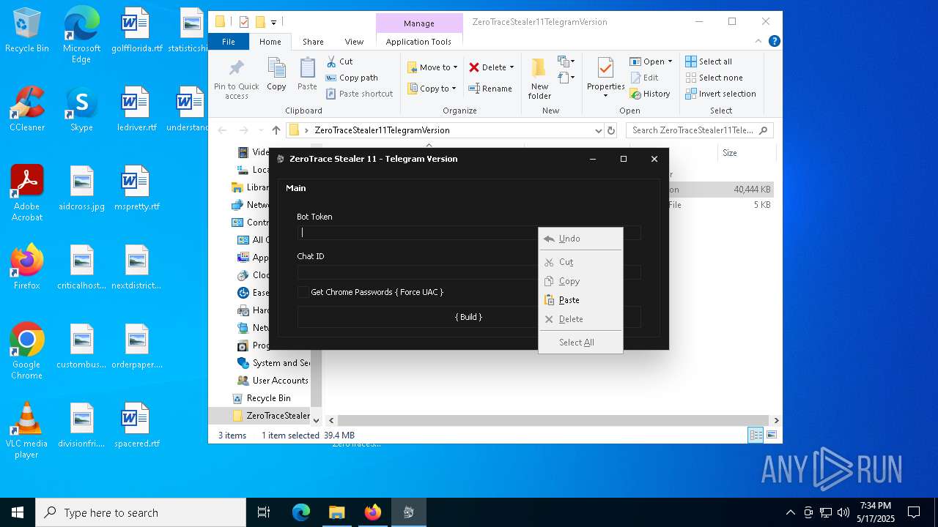
Task: Click the Search ZeroTraceStealer11 search box
Action: tap(699, 130)
